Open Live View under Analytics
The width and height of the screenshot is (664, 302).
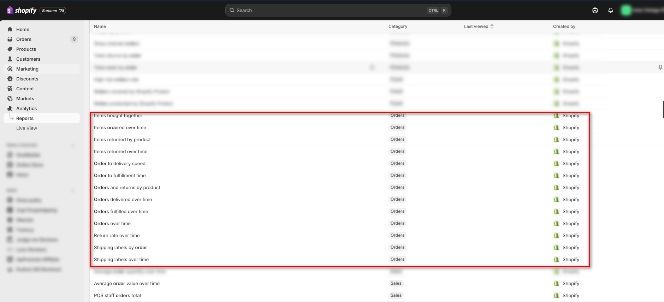point(26,128)
